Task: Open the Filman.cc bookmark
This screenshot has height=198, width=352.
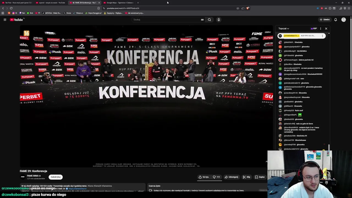Action: (x=78, y=13)
